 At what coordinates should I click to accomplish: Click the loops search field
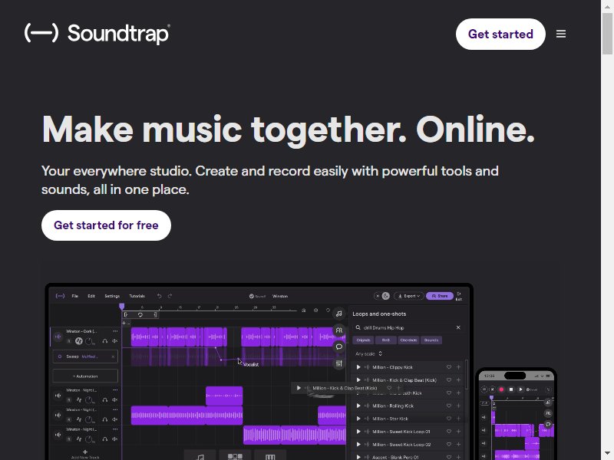click(408, 328)
